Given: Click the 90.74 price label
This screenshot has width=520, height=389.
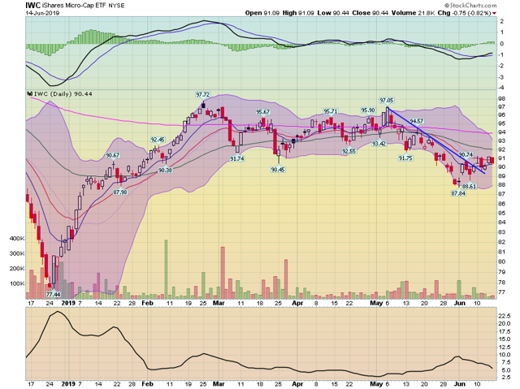Looking at the screenshot, I should 466,154.
